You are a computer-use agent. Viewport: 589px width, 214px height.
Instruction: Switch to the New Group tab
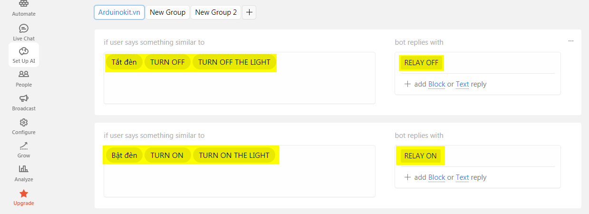[x=167, y=12]
